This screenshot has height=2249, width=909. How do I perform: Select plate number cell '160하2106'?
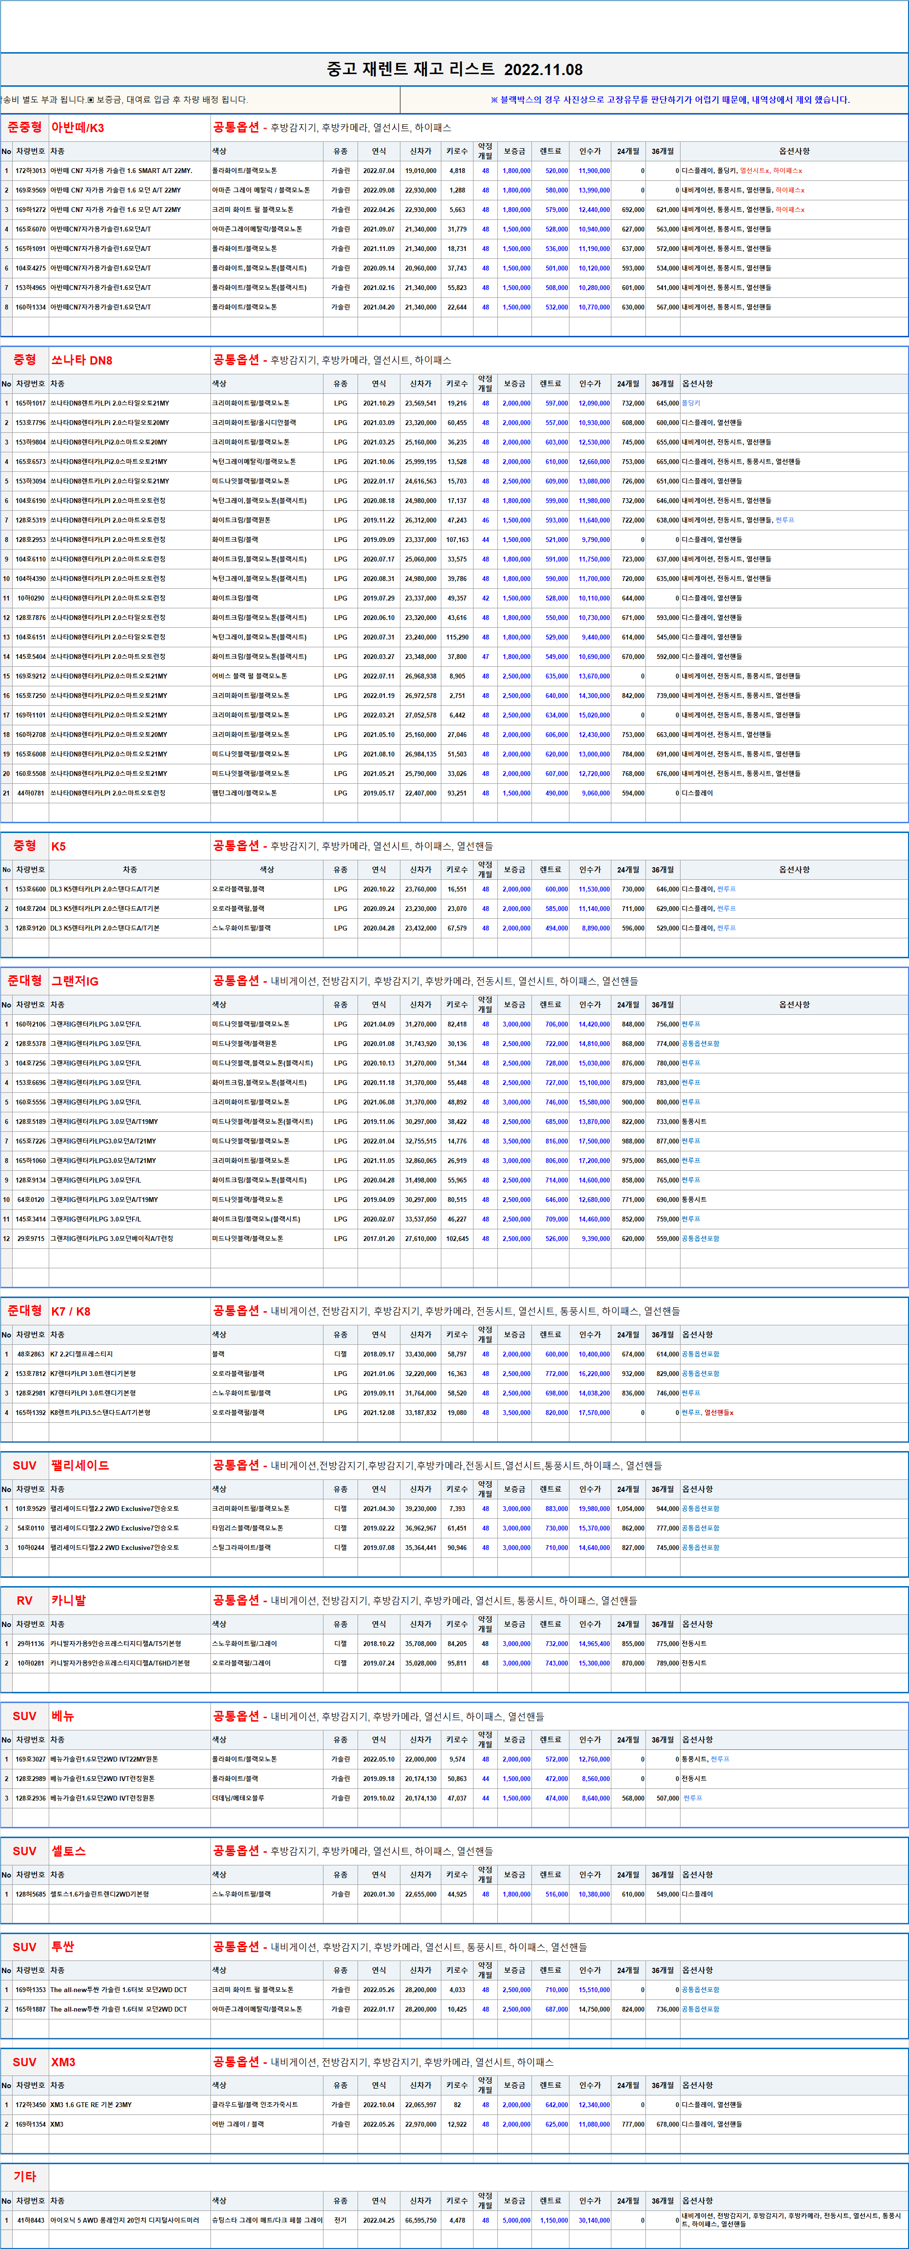coord(31,1024)
